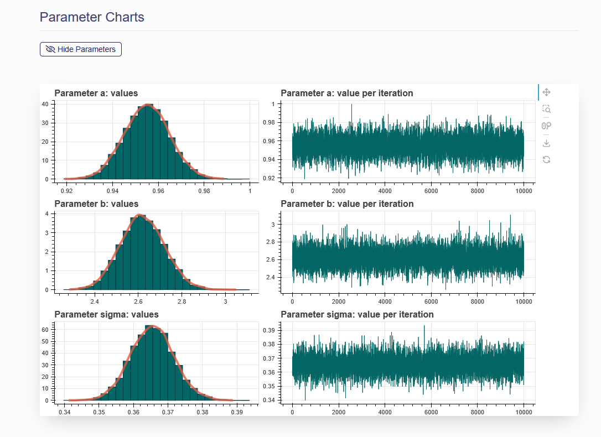601x437 pixels.
Task: Click the Parameter a trace plot center
Action: tap(408, 141)
